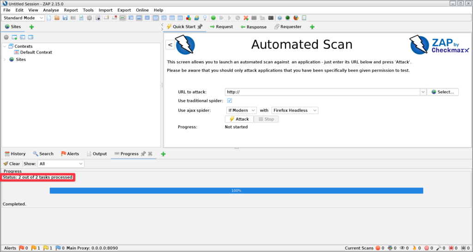This screenshot has height=252, width=473.
Task: Click the Attack button
Action: [239, 119]
